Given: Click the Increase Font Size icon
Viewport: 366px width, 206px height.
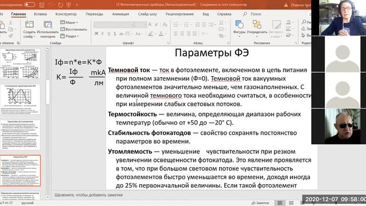Looking at the screenshot, I should pos(150,25).
